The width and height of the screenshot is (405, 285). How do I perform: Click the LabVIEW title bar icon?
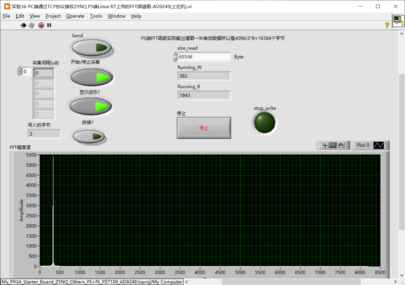7,6
